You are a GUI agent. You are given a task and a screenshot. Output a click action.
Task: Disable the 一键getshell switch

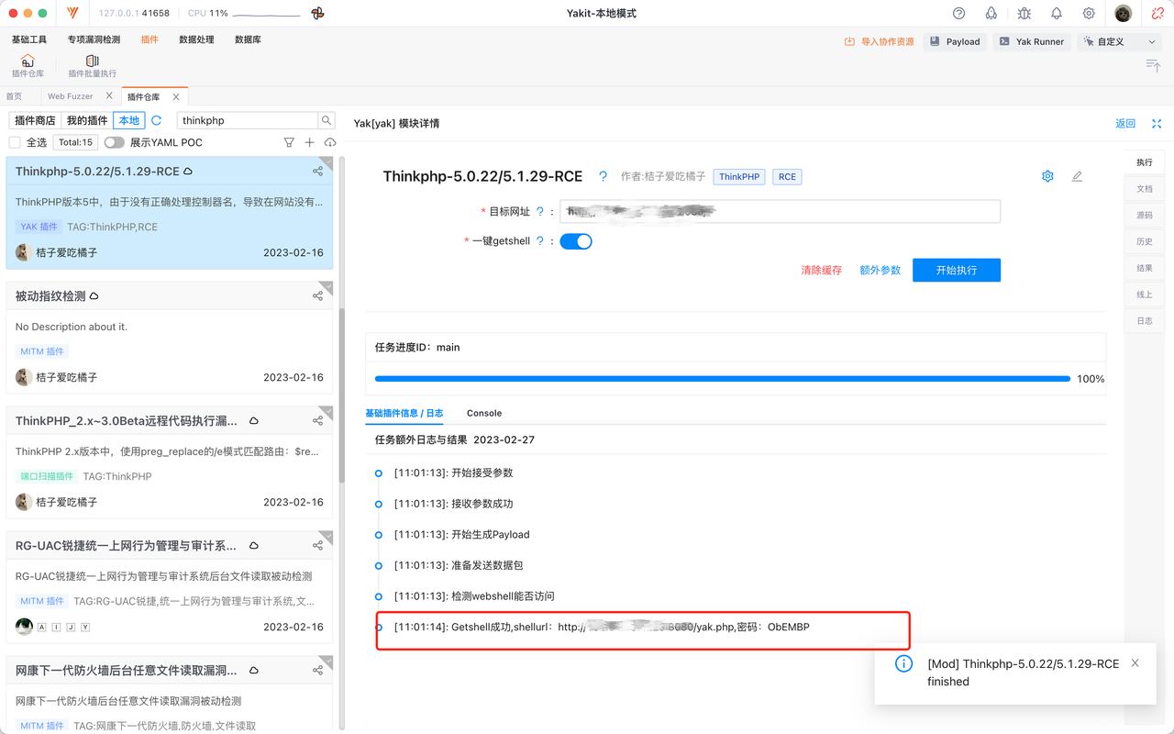pyautogui.click(x=576, y=241)
